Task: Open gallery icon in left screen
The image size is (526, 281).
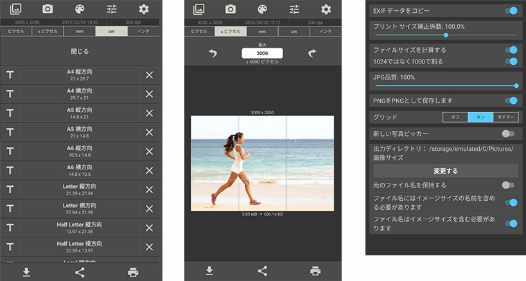Action: 15,9
